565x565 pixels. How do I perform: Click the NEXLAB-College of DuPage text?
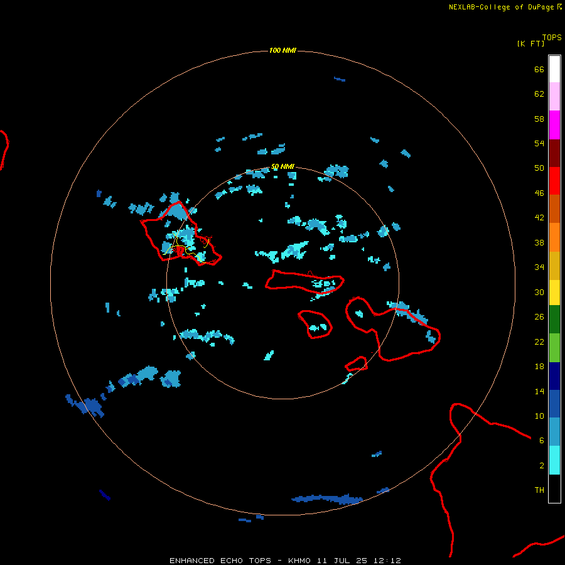(x=501, y=7)
